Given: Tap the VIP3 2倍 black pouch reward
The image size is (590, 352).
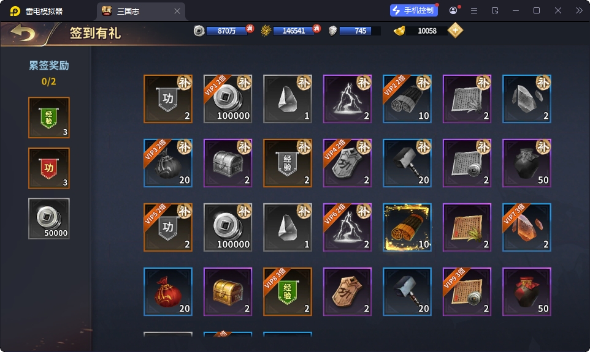Looking at the screenshot, I should [x=168, y=163].
